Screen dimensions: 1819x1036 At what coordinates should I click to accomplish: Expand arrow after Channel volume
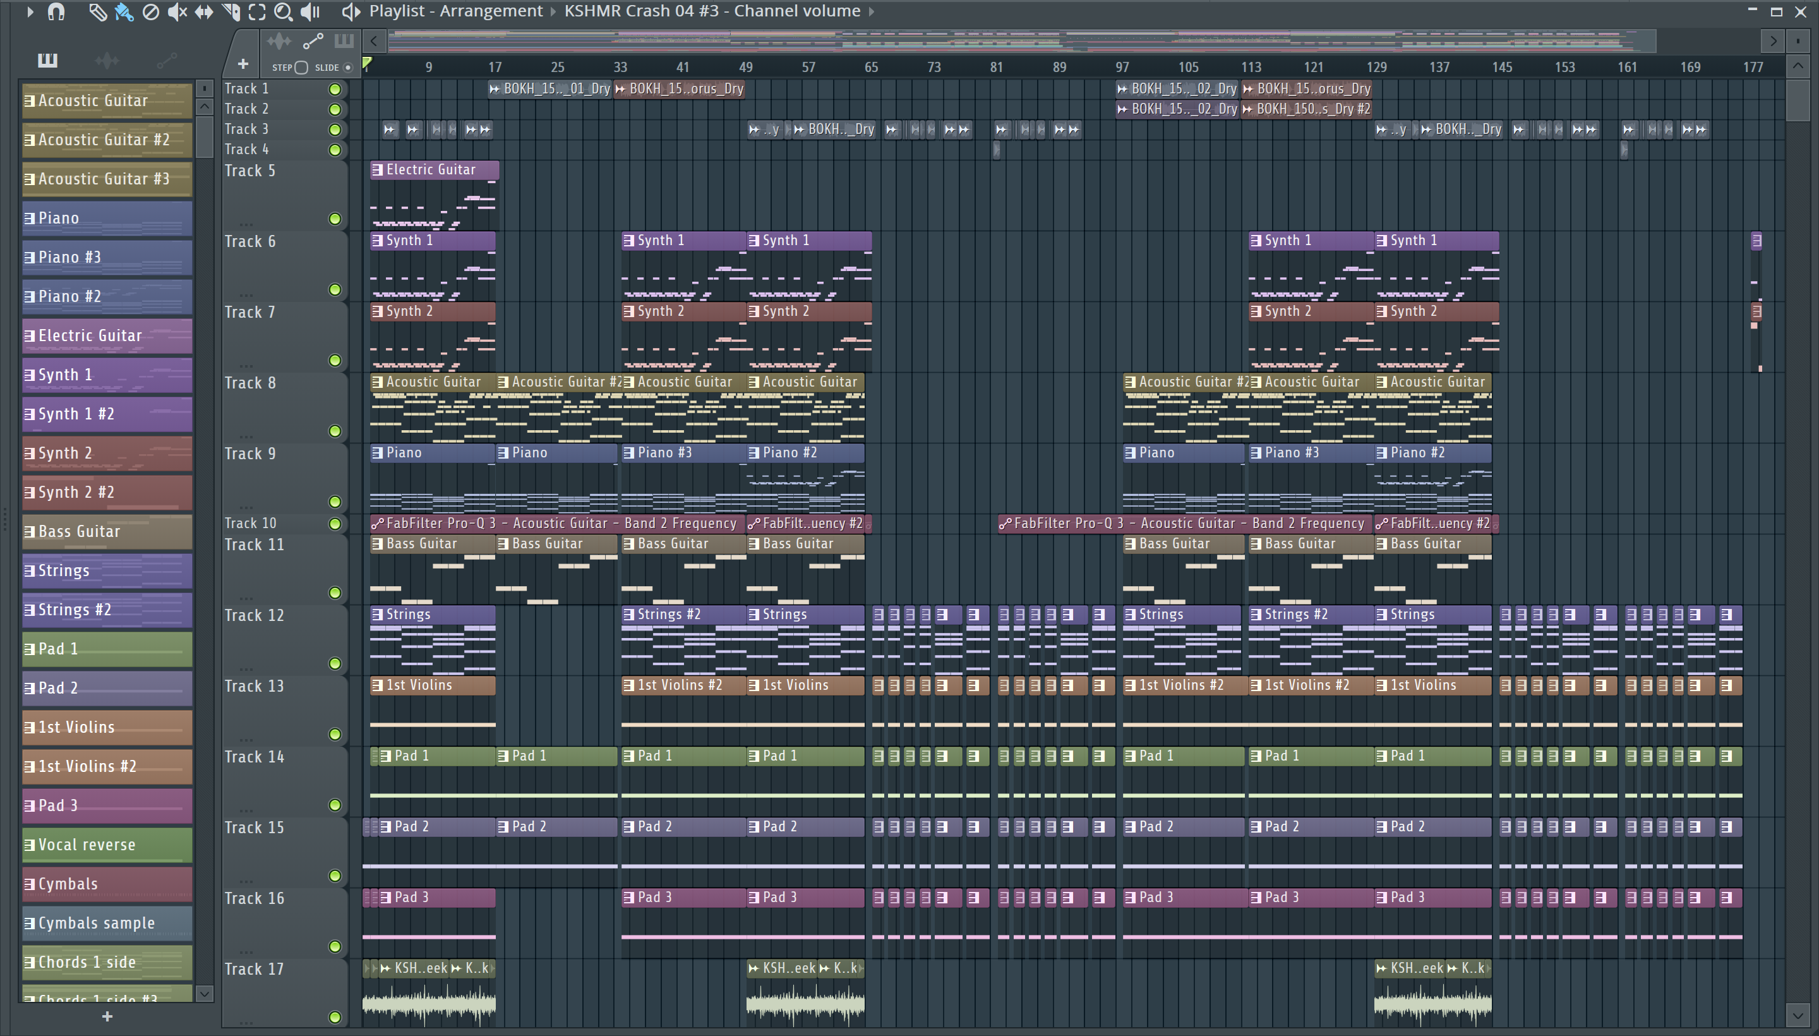871,11
